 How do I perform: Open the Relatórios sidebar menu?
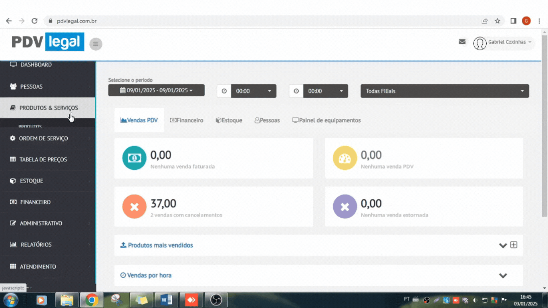[x=36, y=245]
